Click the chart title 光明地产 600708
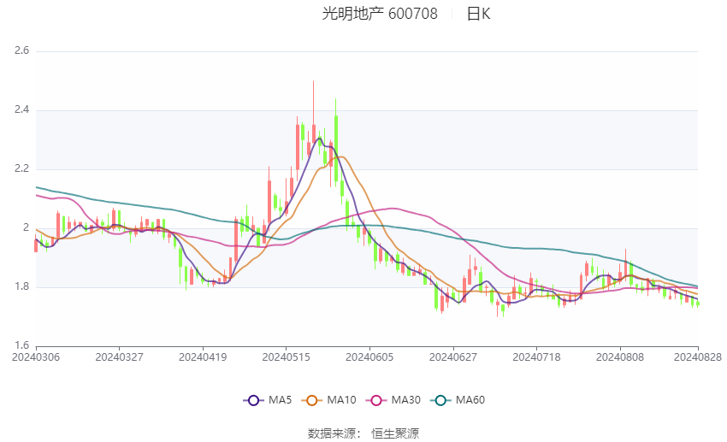This screenshot has height=442, width=727. pyautogui.click(x=379, y=14)
